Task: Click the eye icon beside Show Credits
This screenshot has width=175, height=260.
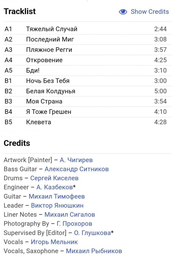Action: click(123, 12)
